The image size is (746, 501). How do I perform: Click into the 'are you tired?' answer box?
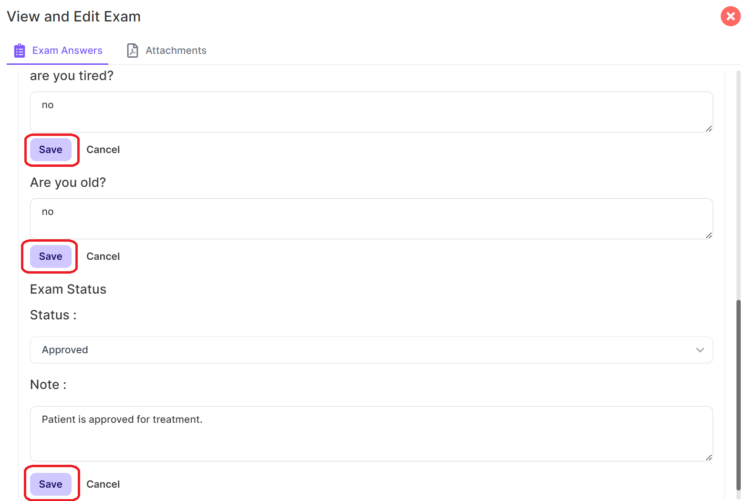[371, 112]
